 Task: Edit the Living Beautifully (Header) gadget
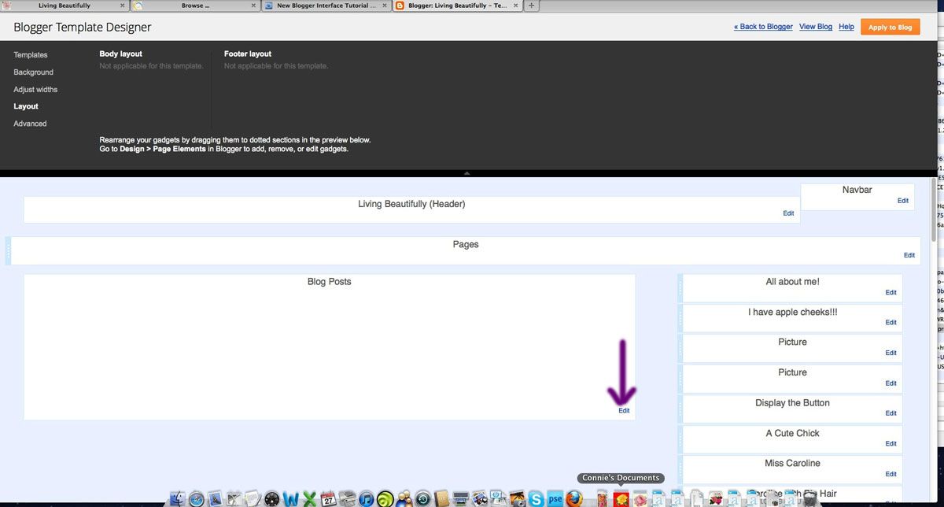coord(788,213)
